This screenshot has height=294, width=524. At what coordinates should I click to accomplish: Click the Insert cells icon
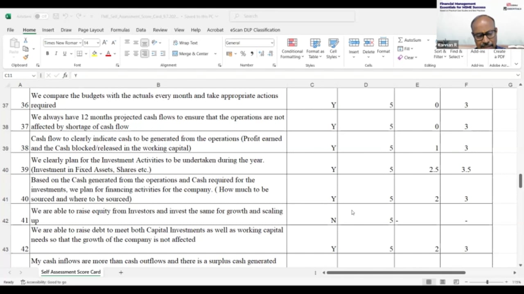tap(354, 46)
